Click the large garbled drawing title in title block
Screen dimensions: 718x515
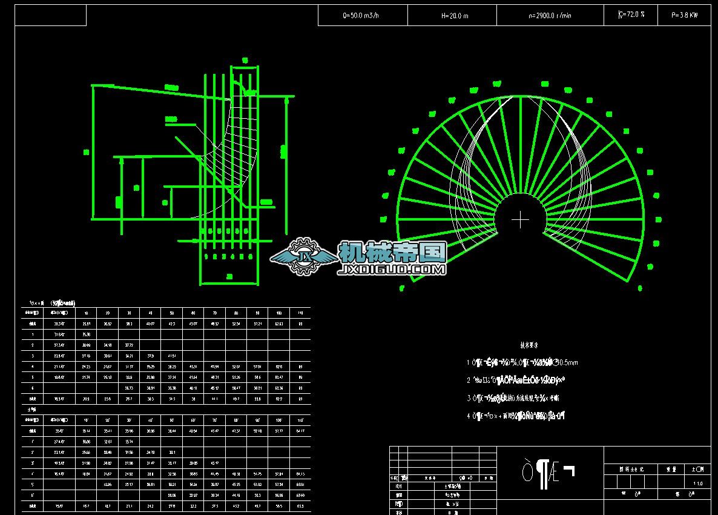click(548, 474)
